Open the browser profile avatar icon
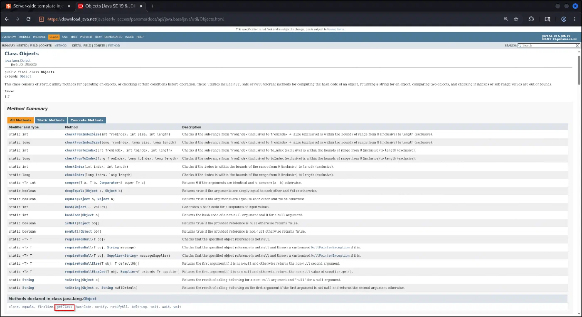This screenshot has height=317, width=582. click(564, 19)
